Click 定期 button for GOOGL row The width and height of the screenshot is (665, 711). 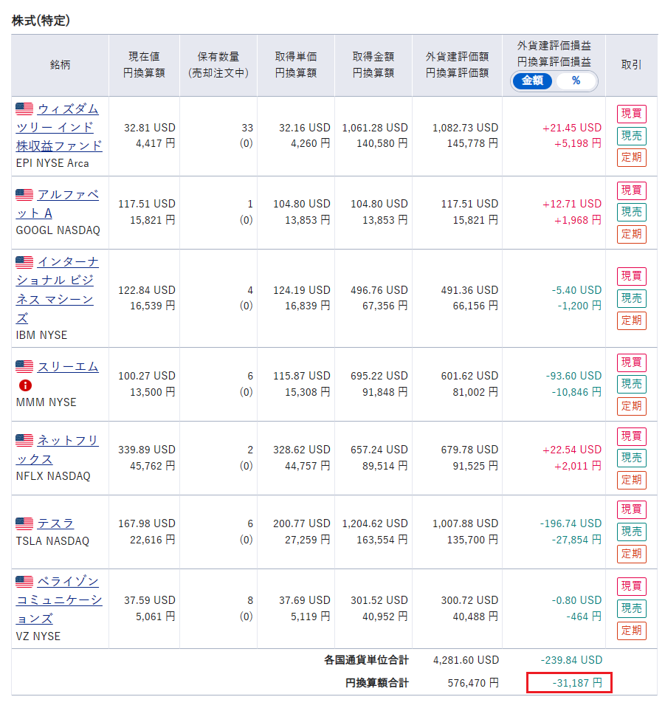[632, 235]
